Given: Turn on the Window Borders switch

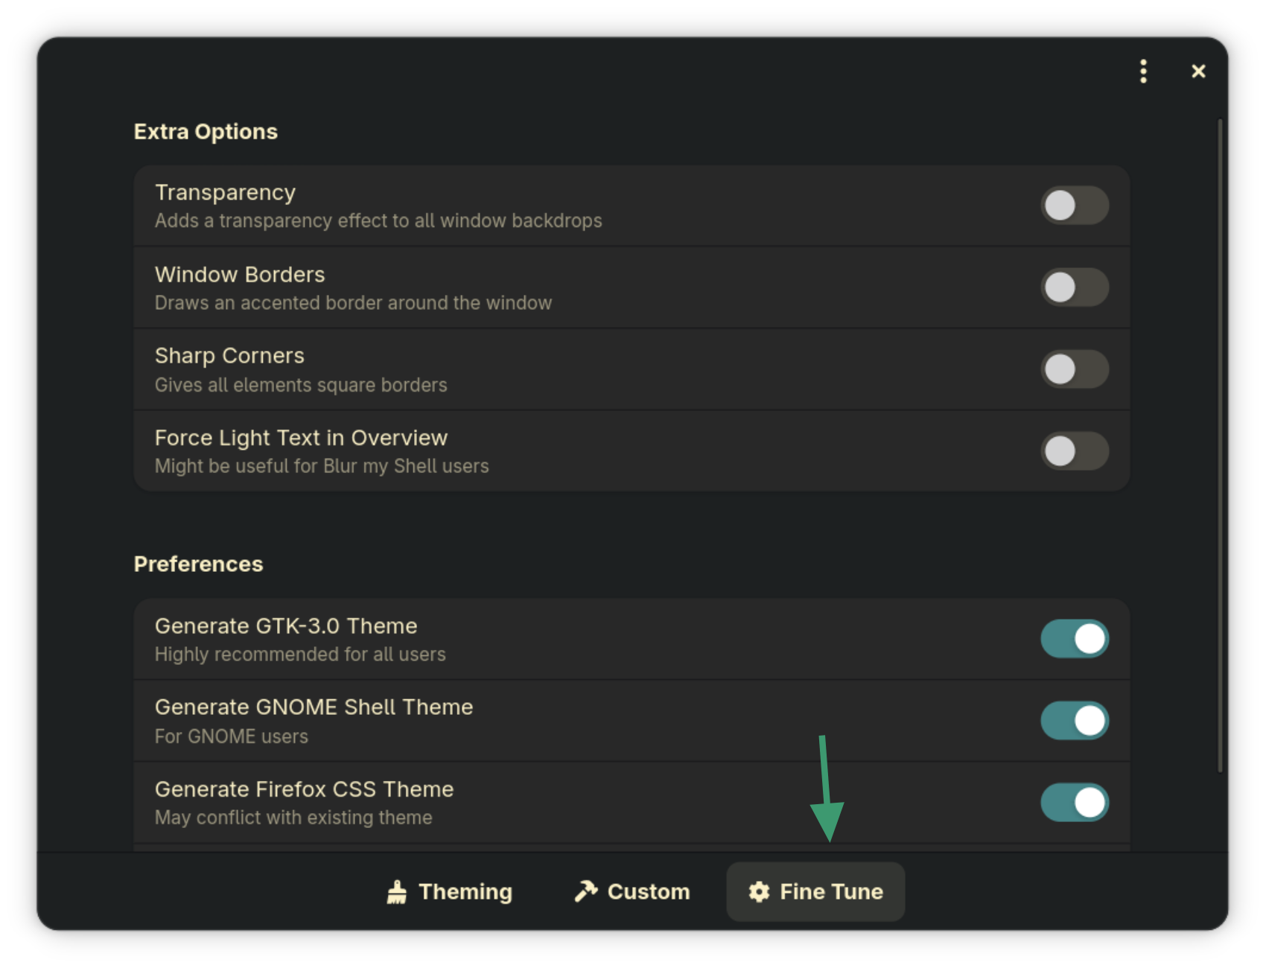Looking at the screenshot, I should tap(1075, 287).
